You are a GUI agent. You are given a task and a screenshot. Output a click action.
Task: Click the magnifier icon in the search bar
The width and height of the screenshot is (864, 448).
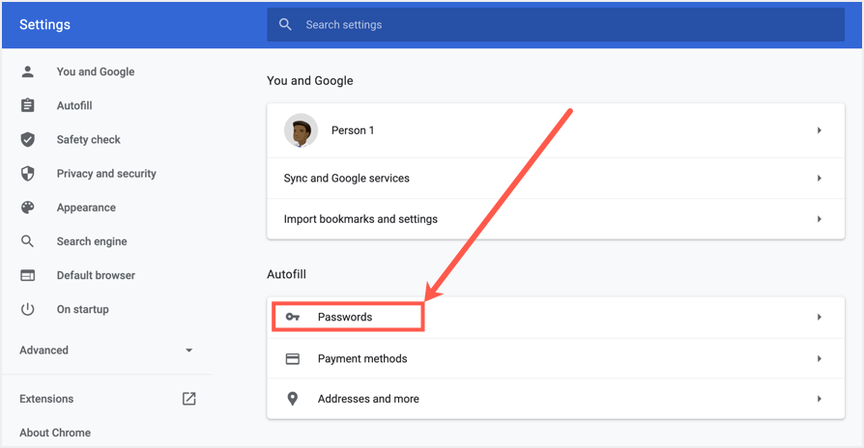[285, 24]
